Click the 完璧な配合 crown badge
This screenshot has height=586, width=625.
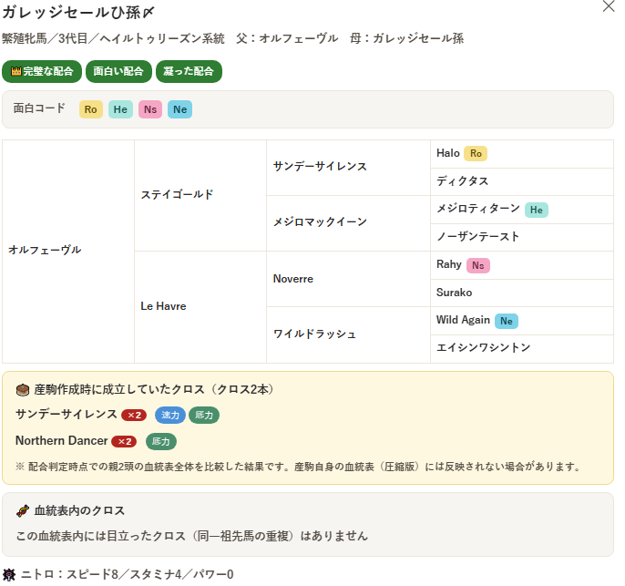tap(42, 71)
